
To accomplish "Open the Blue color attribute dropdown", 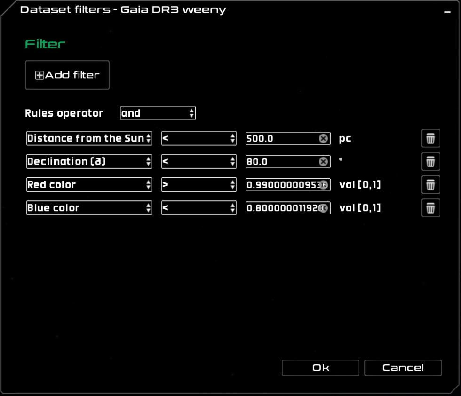I will tap(89, 208).
